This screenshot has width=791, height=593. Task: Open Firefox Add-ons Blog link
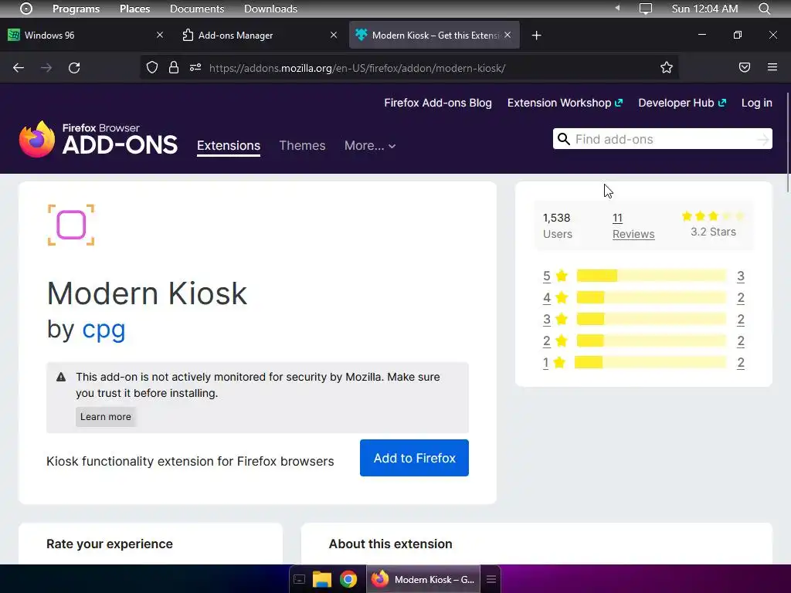[438, 103]
